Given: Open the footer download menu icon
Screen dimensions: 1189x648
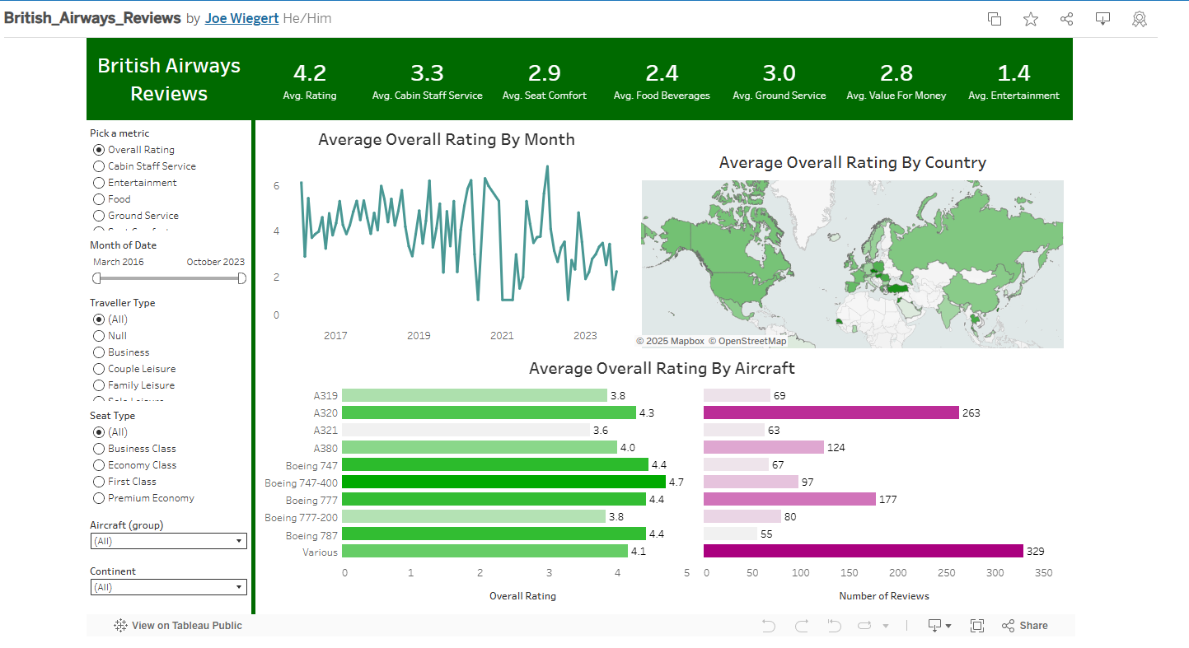Looking at the screenshot, I should pyautogui.click(x=939, y=626).
